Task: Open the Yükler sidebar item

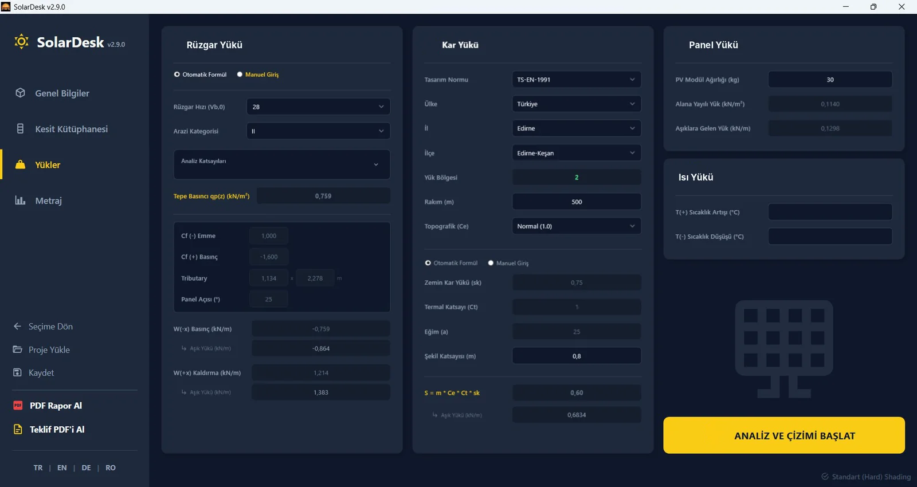Action: point(48,165)
